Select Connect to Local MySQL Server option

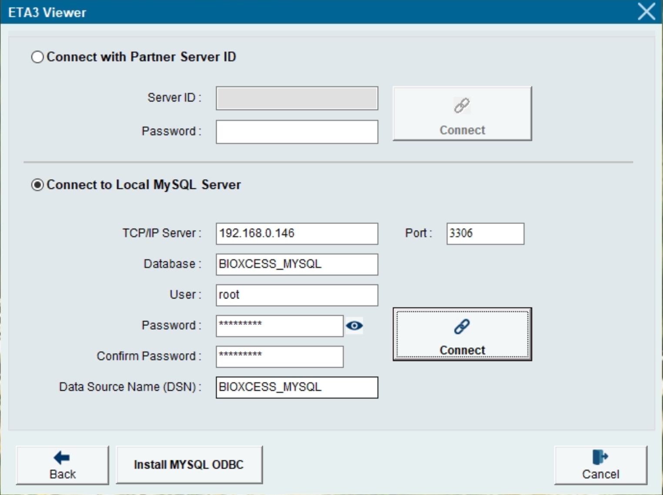(38, 185)
